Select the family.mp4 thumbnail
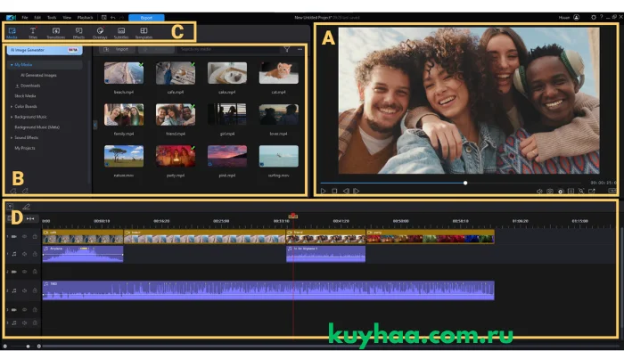Image resolution: width=624 pixels, height=351 pixels. coord(124,115)
